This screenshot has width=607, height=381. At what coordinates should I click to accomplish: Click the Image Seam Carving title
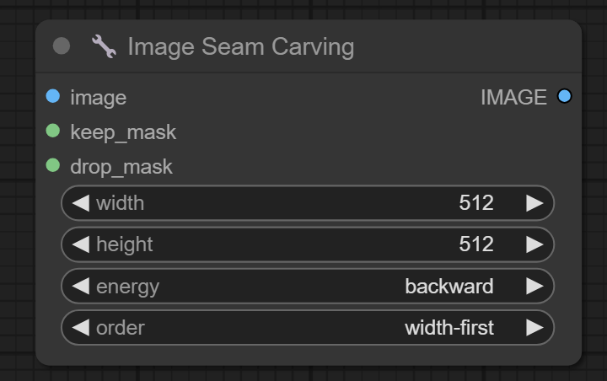pyautogui.click(x=240, y=46)
